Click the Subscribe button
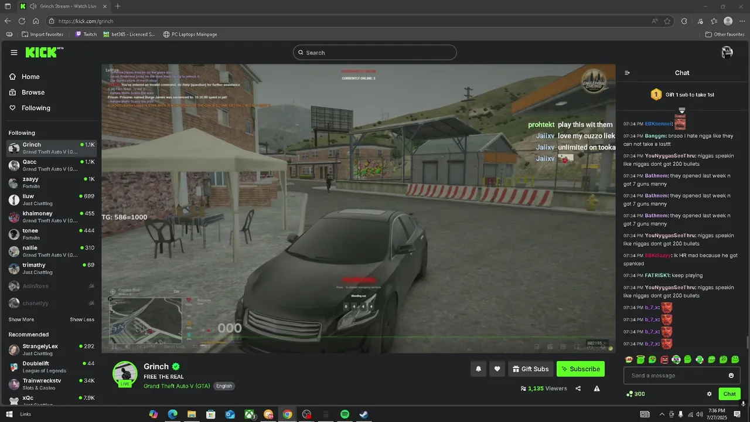Viewport: 750px width, 422px height. click(x=581, y=369)
